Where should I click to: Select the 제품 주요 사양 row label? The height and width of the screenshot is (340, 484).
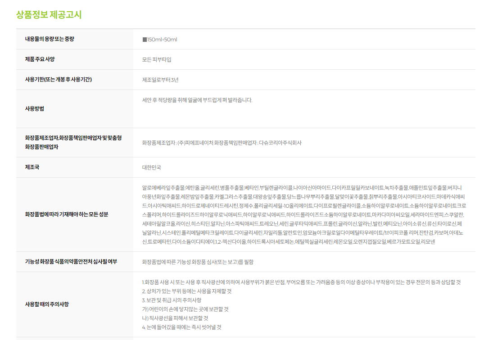[x=40, y=59]
